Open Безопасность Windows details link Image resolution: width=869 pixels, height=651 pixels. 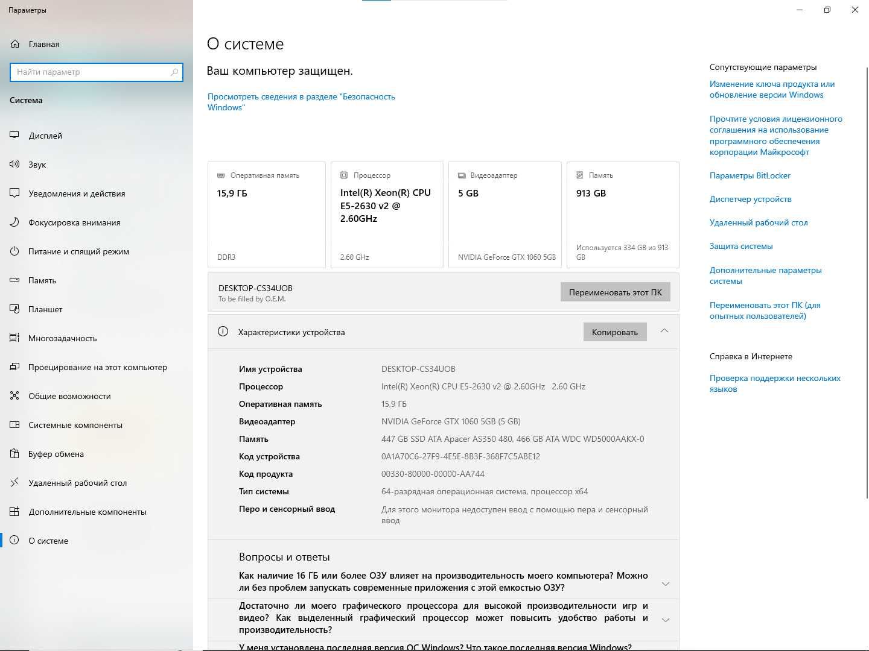point(301,102)
